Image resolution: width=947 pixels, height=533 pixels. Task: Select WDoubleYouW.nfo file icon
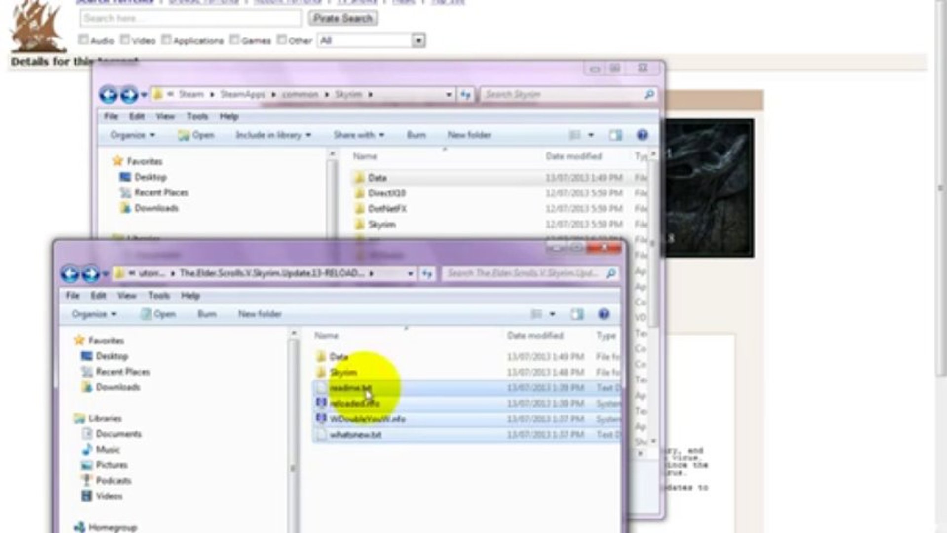[x=321, y=419]
